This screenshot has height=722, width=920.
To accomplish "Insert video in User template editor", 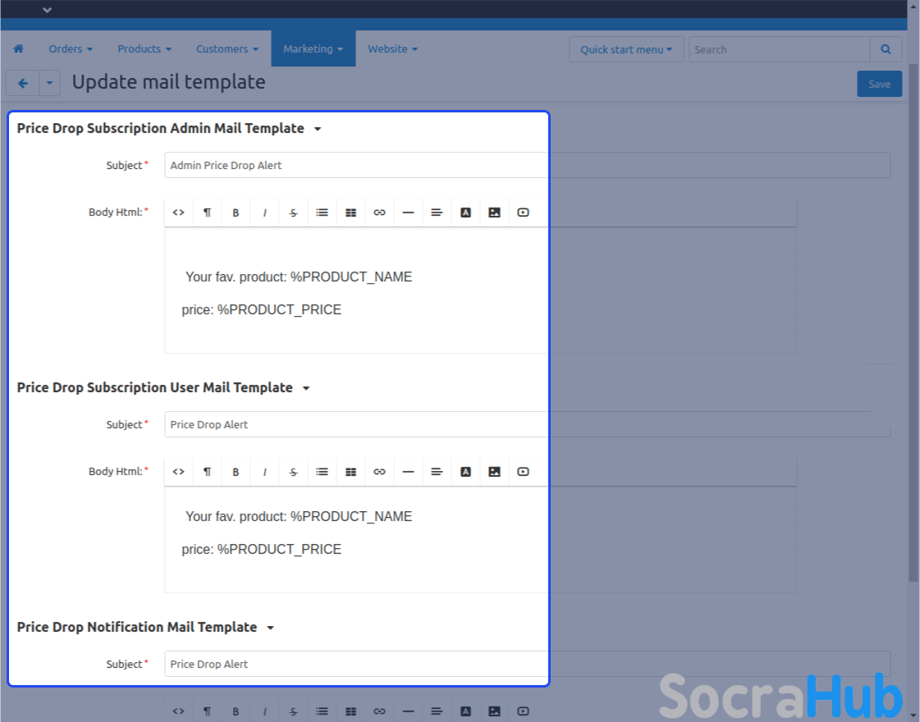I will pyautogui.click(x=523, y=472).
